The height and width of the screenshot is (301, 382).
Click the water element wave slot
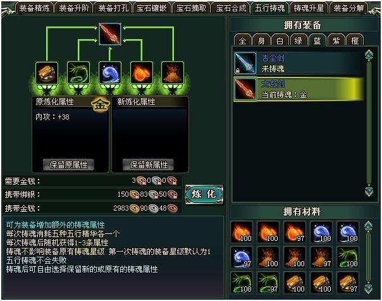[110, 73]
